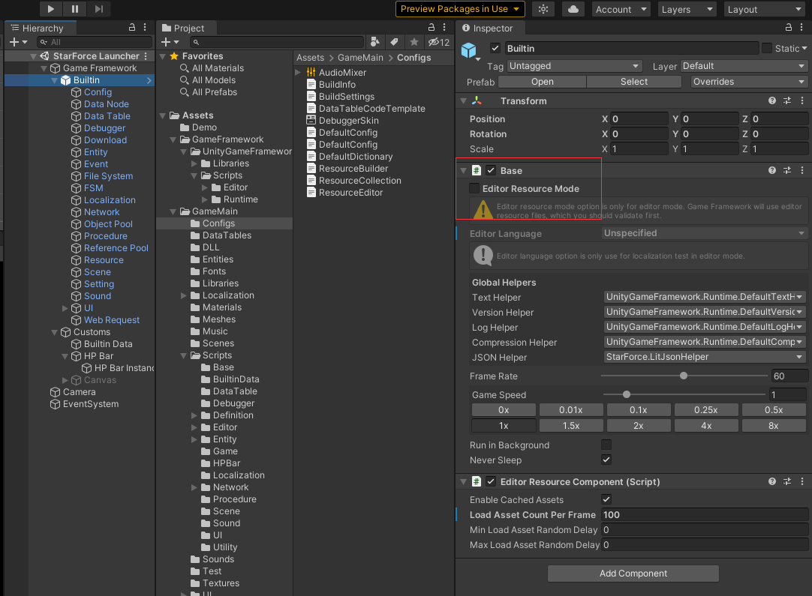The width and height of the screenshot is (812, 596).
Task: Open Editor Resource Component context menu
Action: [802, 481]
